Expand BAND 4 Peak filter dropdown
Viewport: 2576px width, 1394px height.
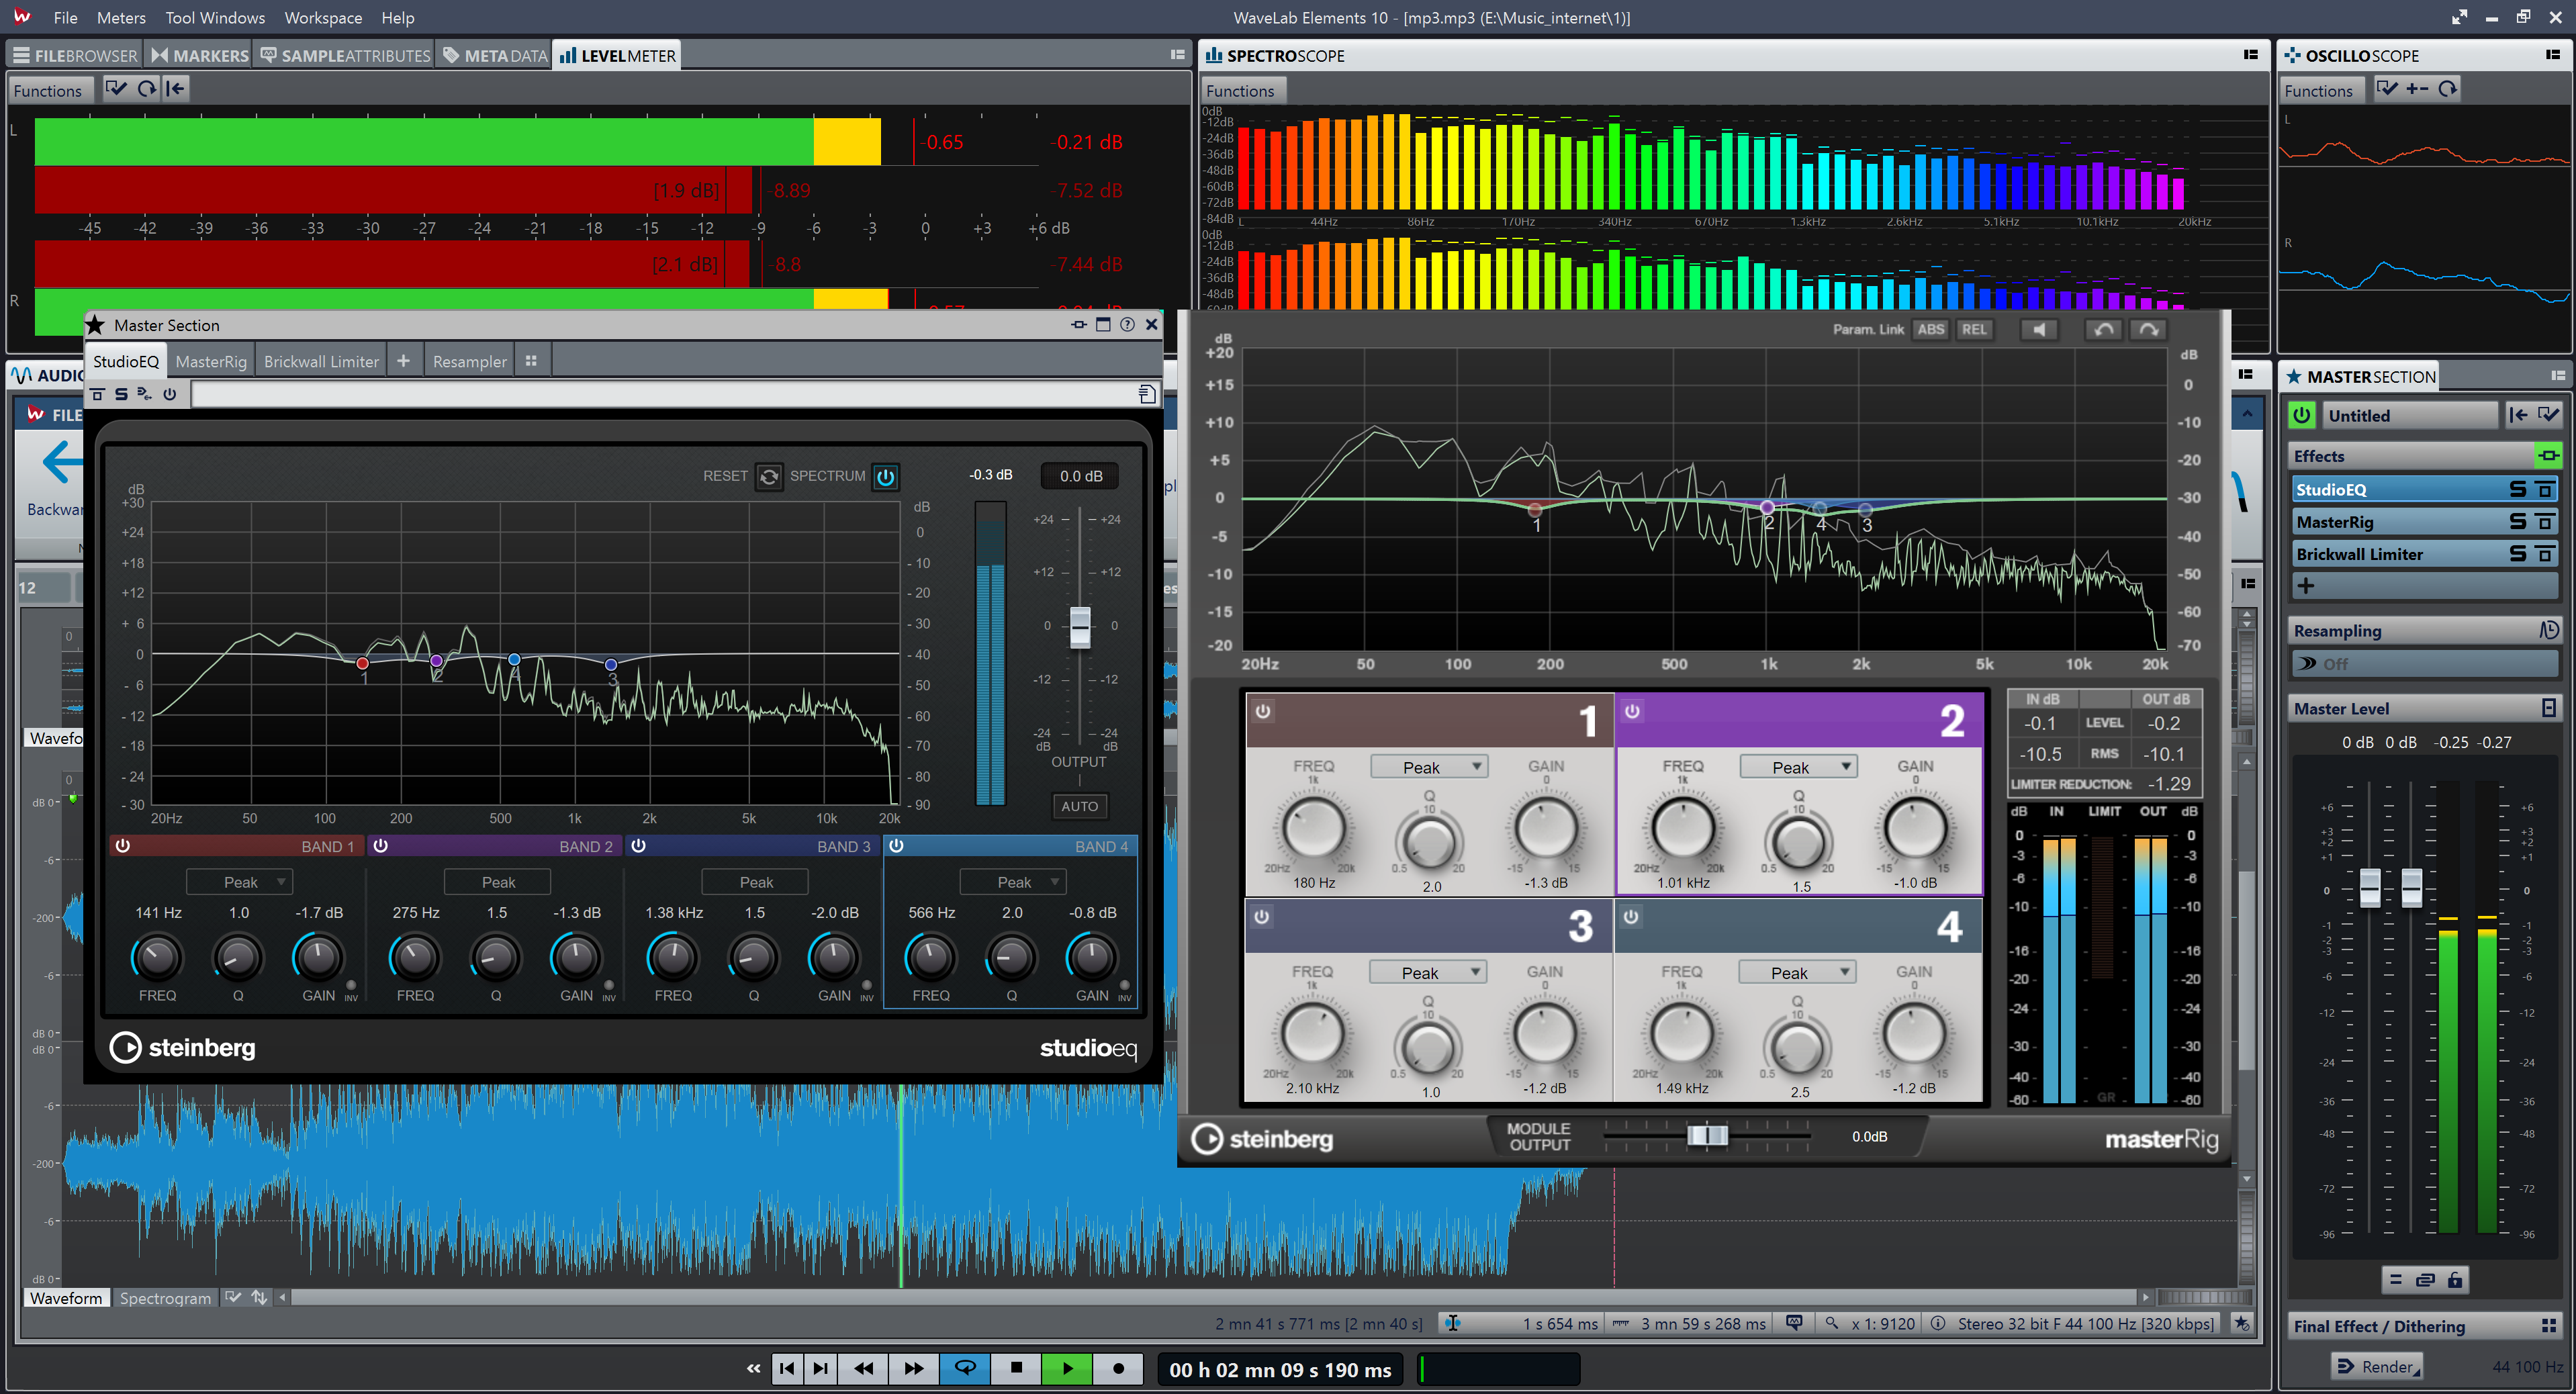point(1014,882)
